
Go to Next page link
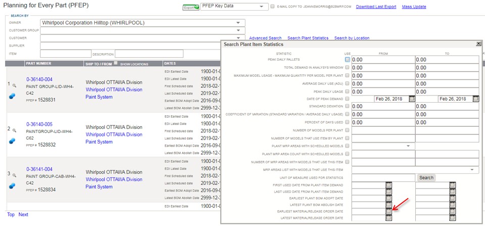pyautogui.click(x=23, y=214)
